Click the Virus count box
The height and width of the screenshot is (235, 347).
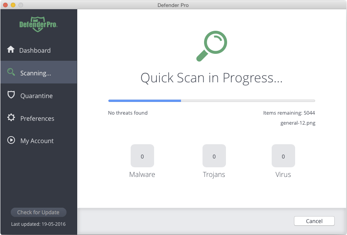[x=283, y=156]
